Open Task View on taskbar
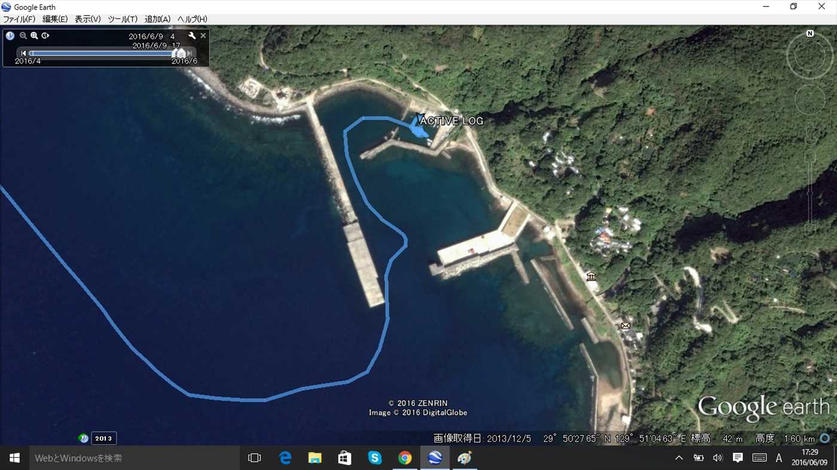 (x=255, y=458)
